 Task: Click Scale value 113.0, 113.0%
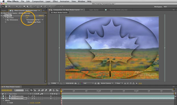[35, 103]
